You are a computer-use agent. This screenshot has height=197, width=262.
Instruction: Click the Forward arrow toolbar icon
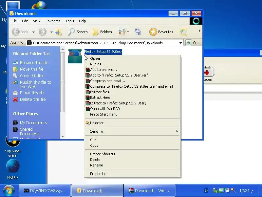(x=43, y=32)
